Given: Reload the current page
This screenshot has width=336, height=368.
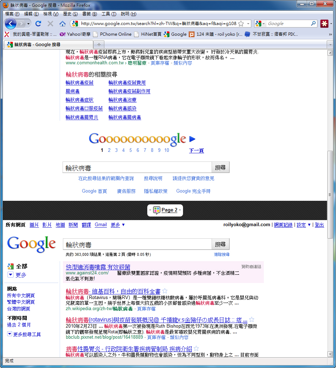Looking at the screenshot, I should click(x=38, y=24).
